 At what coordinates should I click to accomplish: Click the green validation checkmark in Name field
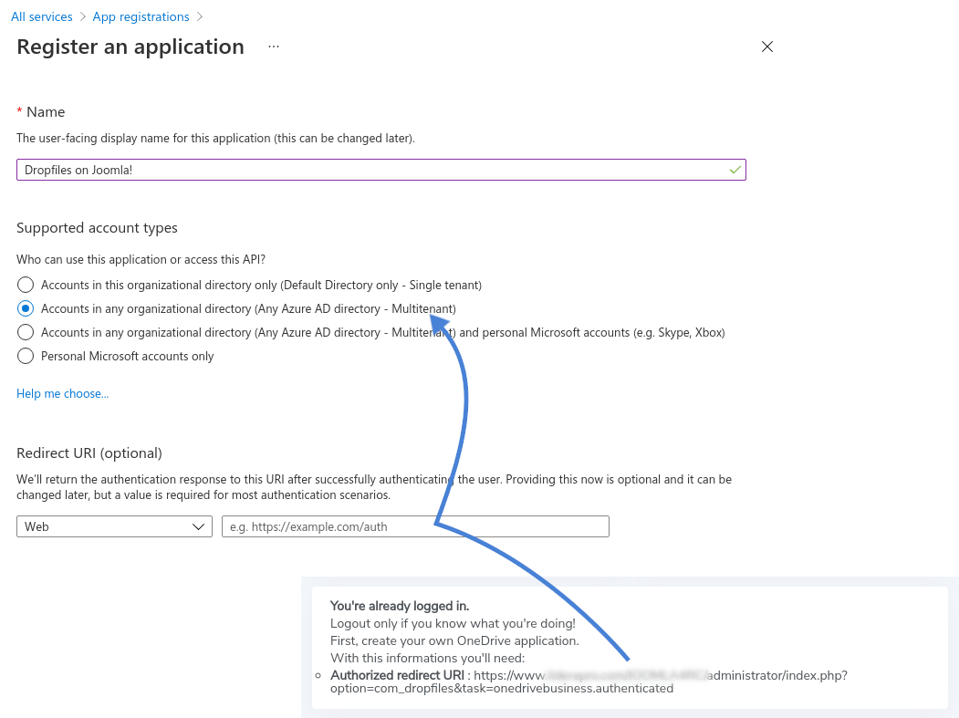click(735, 170)
